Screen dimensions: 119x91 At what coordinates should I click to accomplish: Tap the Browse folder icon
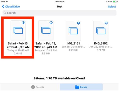click(77, 87)
